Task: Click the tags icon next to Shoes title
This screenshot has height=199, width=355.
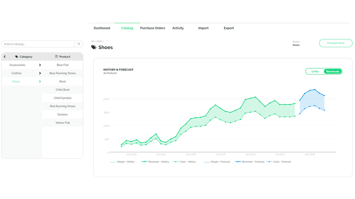Action: point(94,47)
